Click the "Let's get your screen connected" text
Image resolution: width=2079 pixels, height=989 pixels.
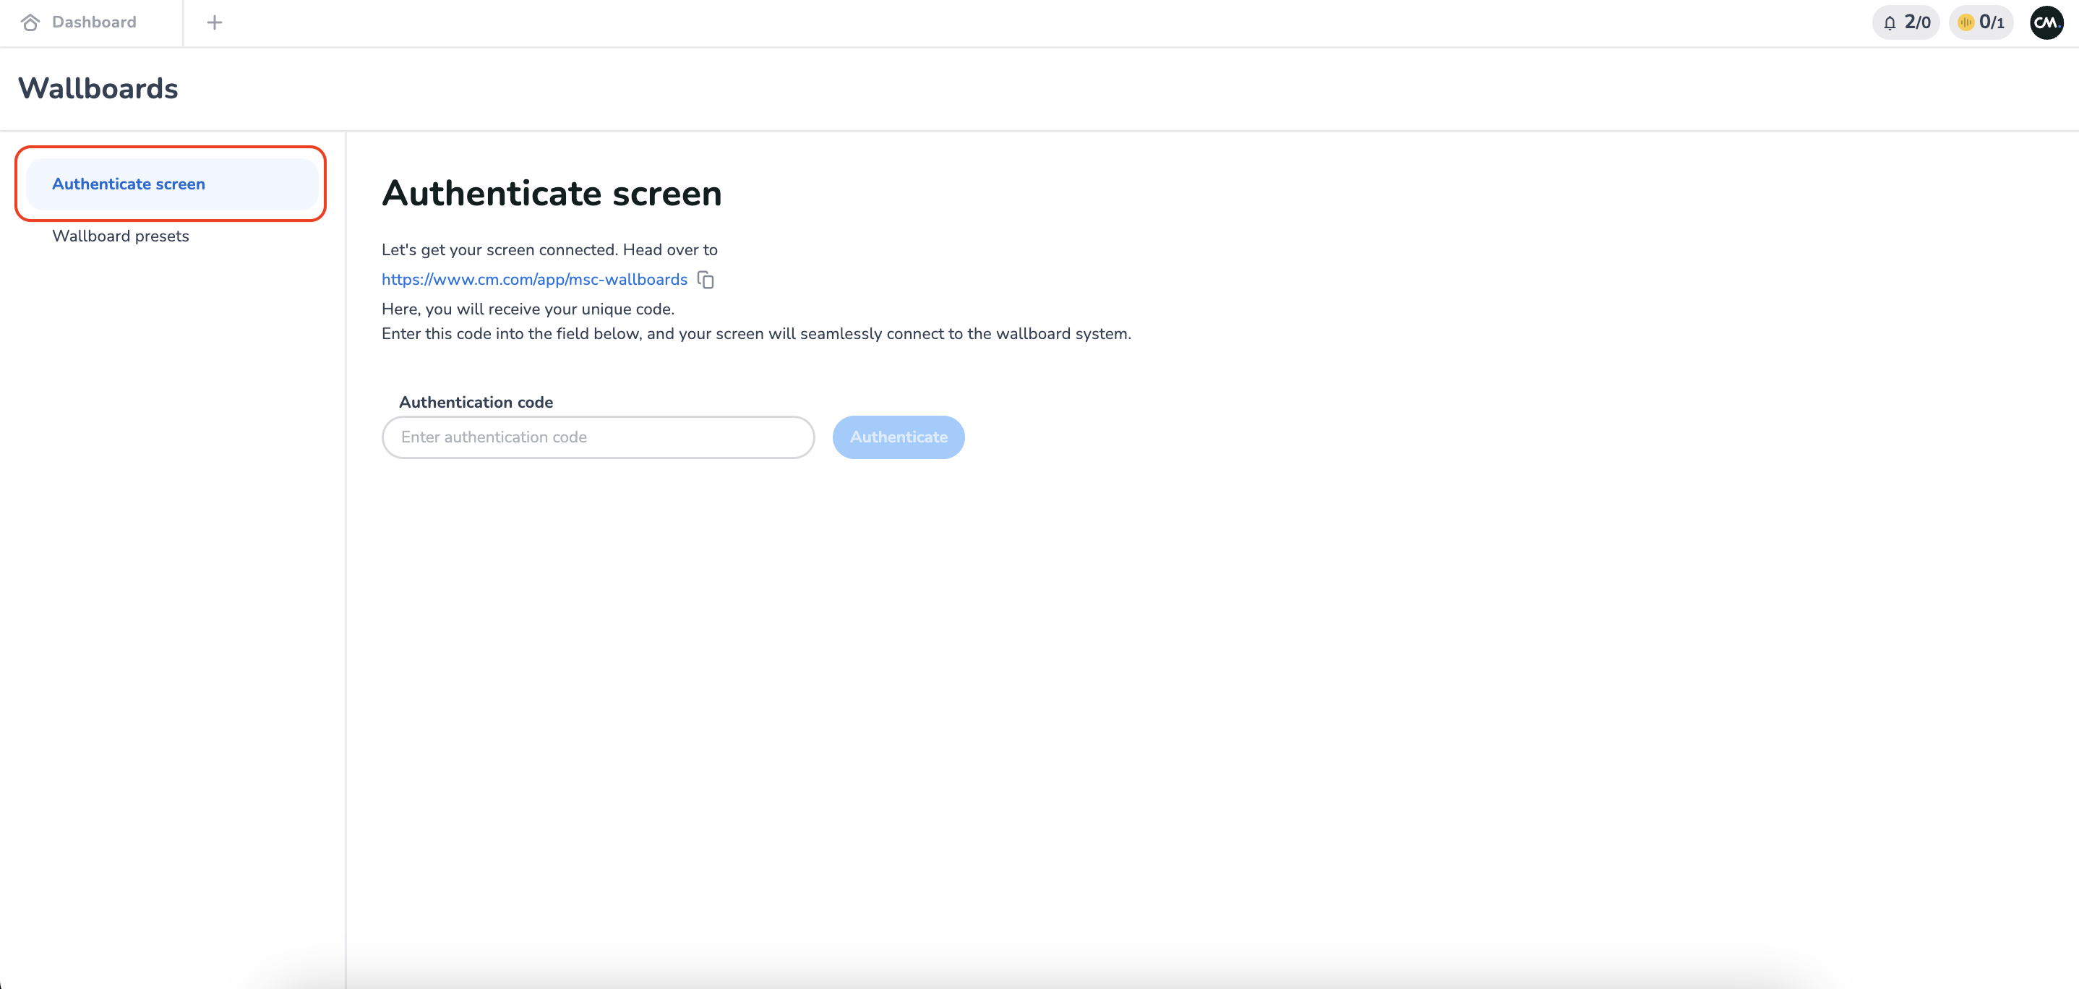pyautogui.click(x=549, y=249)
